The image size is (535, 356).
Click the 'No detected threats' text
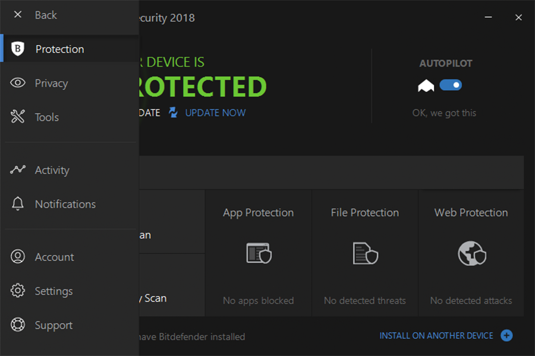[365, 300]
